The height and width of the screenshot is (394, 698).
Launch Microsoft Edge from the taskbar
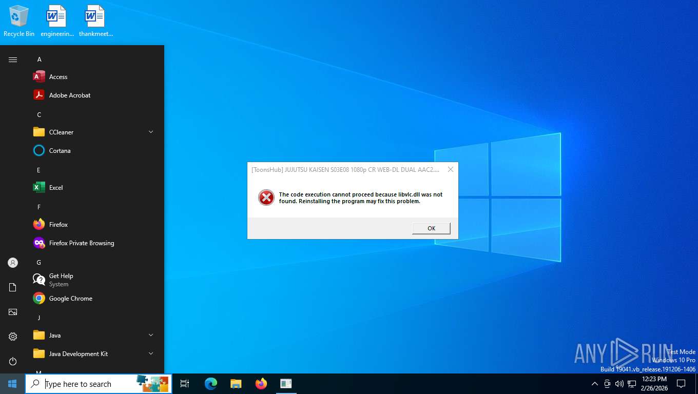coord(211,384)
